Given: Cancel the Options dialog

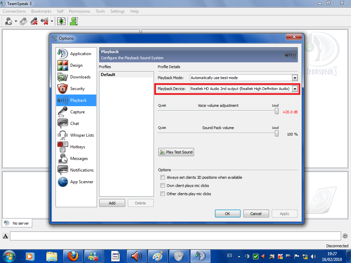Looking at the screenshot, I should pos(256,214).
